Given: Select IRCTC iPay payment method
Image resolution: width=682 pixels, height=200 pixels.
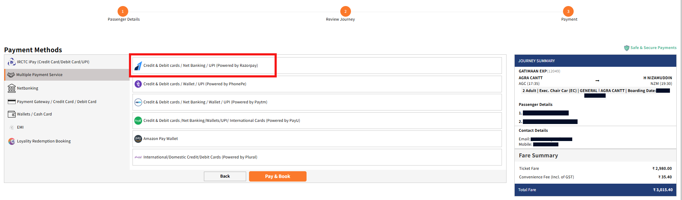Looking at the screenshot, I should 53,62.
